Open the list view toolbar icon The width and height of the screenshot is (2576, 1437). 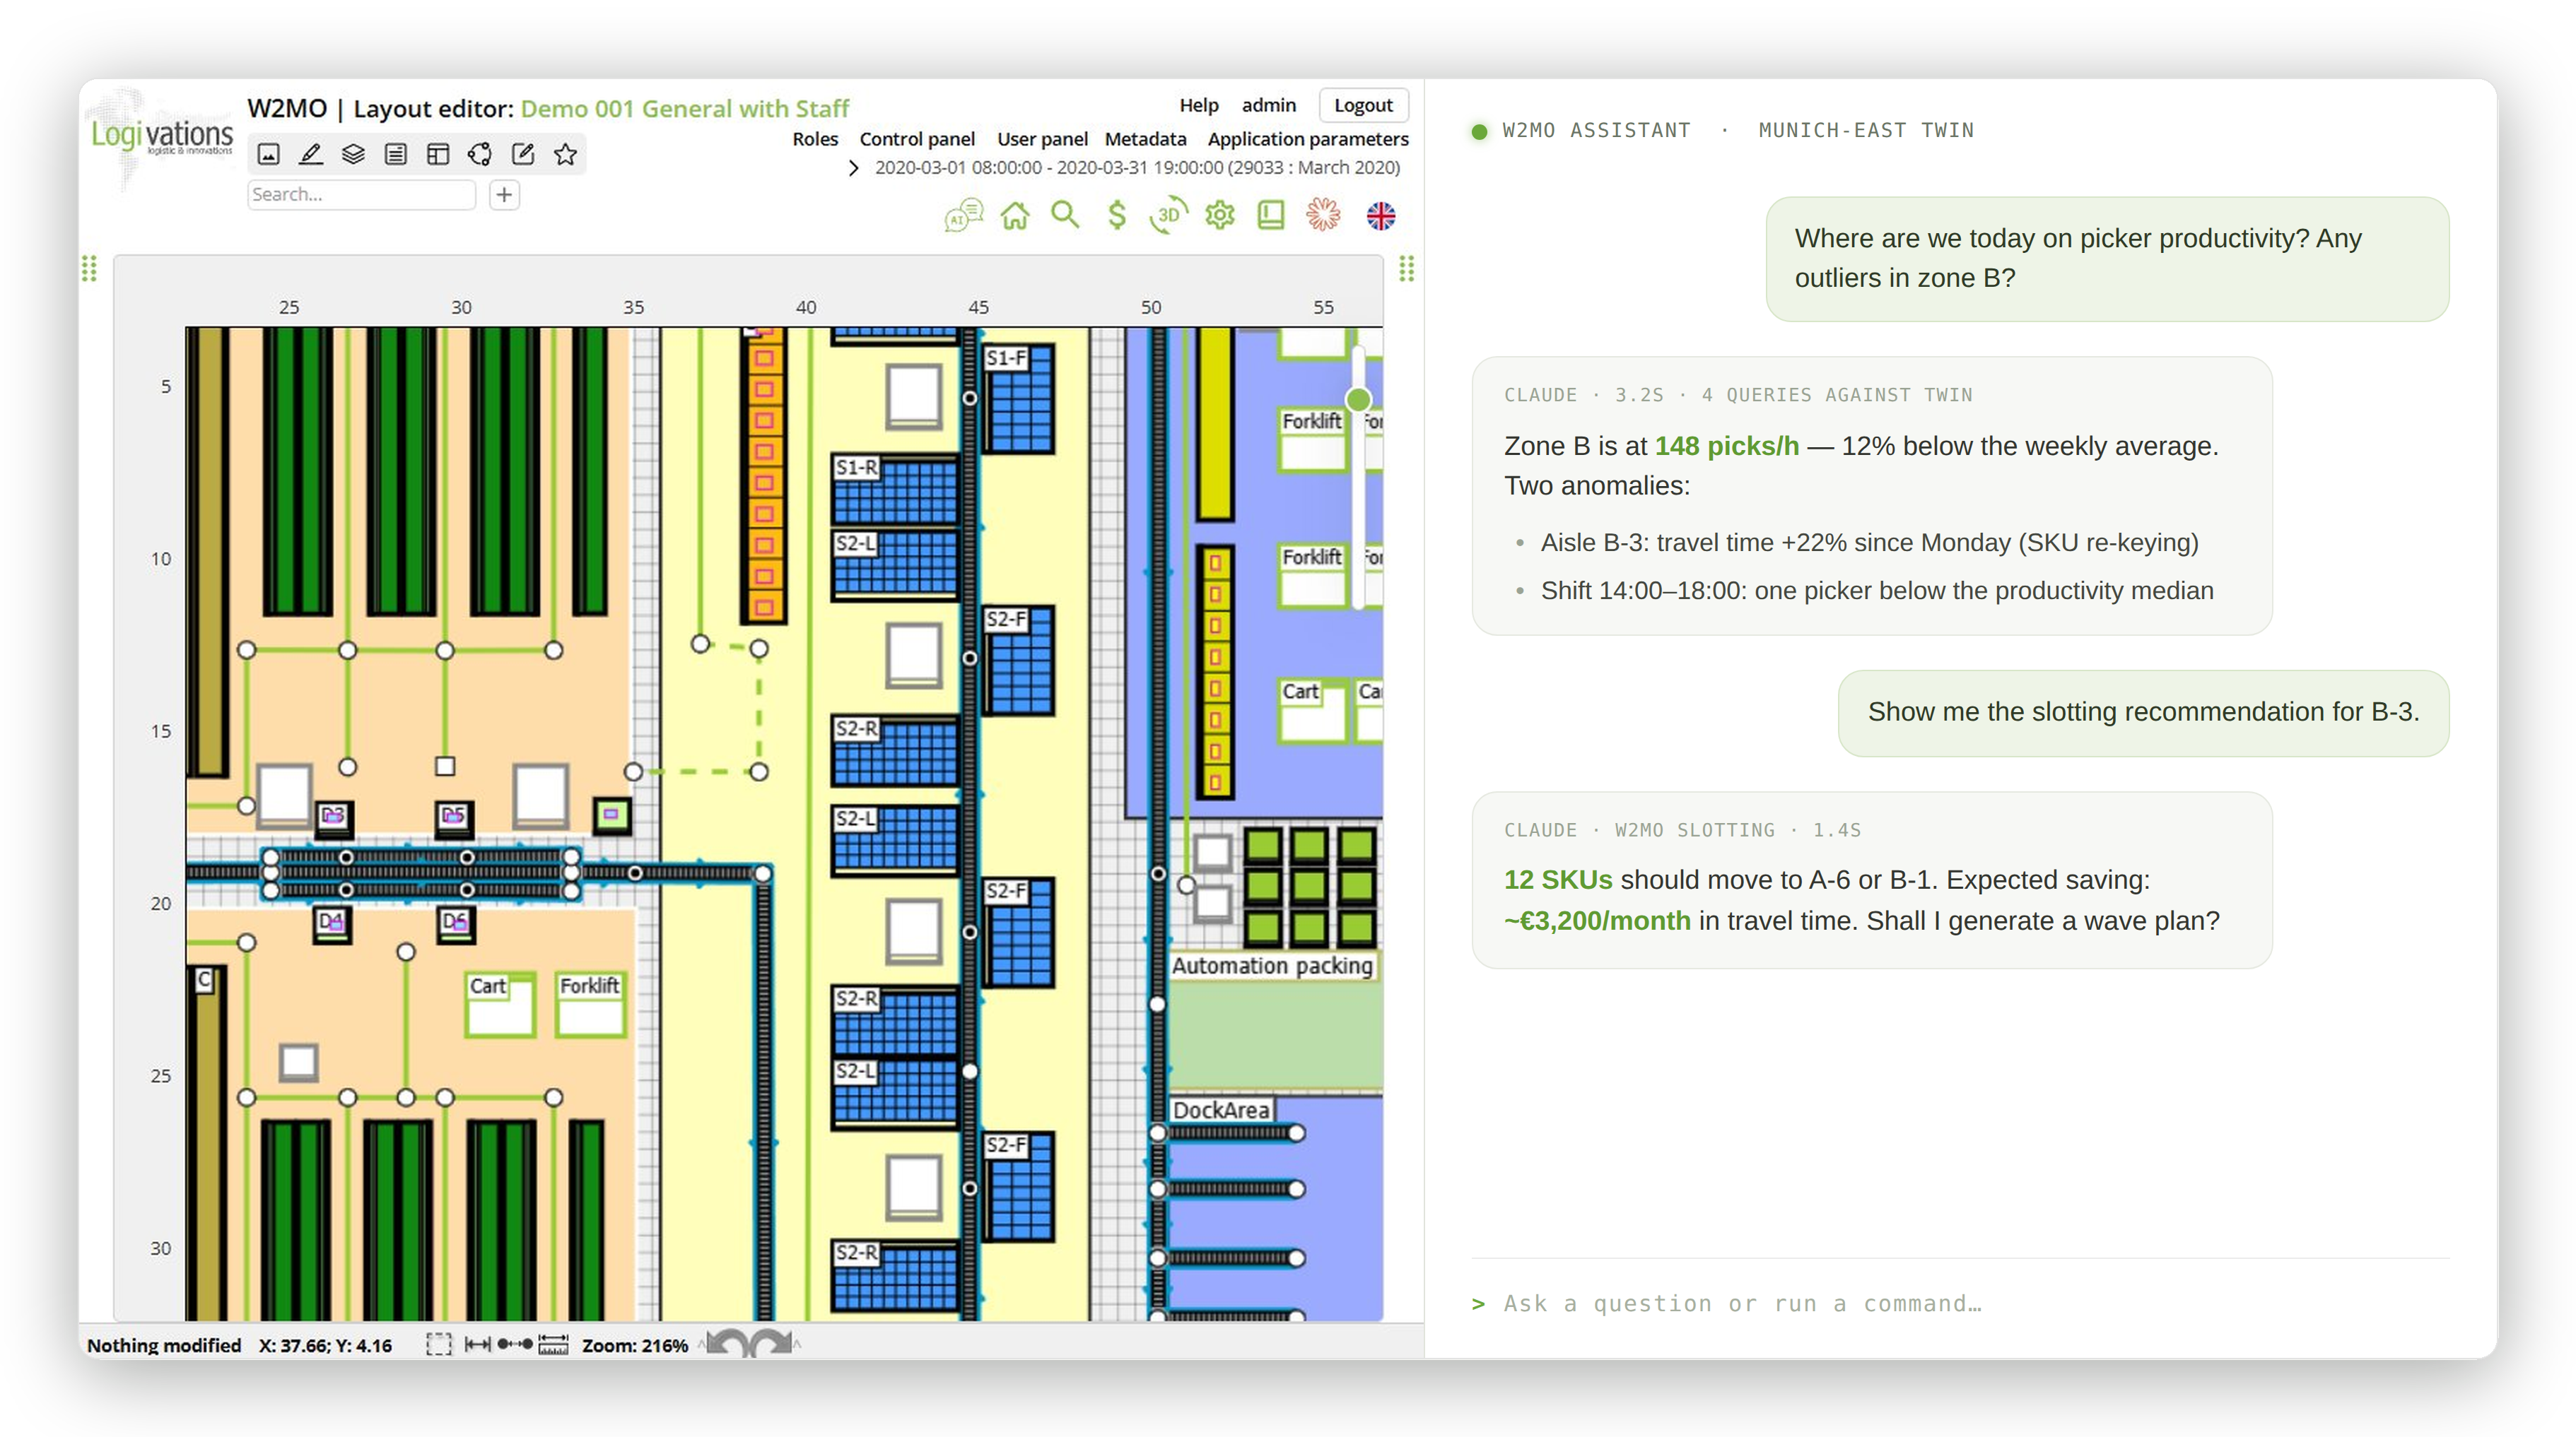click(x=396, y=154)
